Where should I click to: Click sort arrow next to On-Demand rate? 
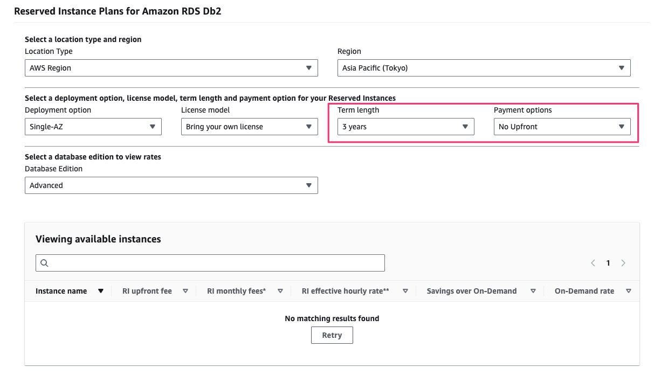628,291
